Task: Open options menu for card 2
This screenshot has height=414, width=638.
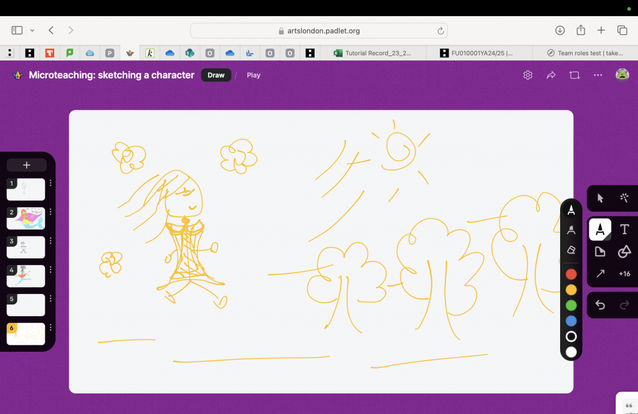Action: (x=51, y=212)
